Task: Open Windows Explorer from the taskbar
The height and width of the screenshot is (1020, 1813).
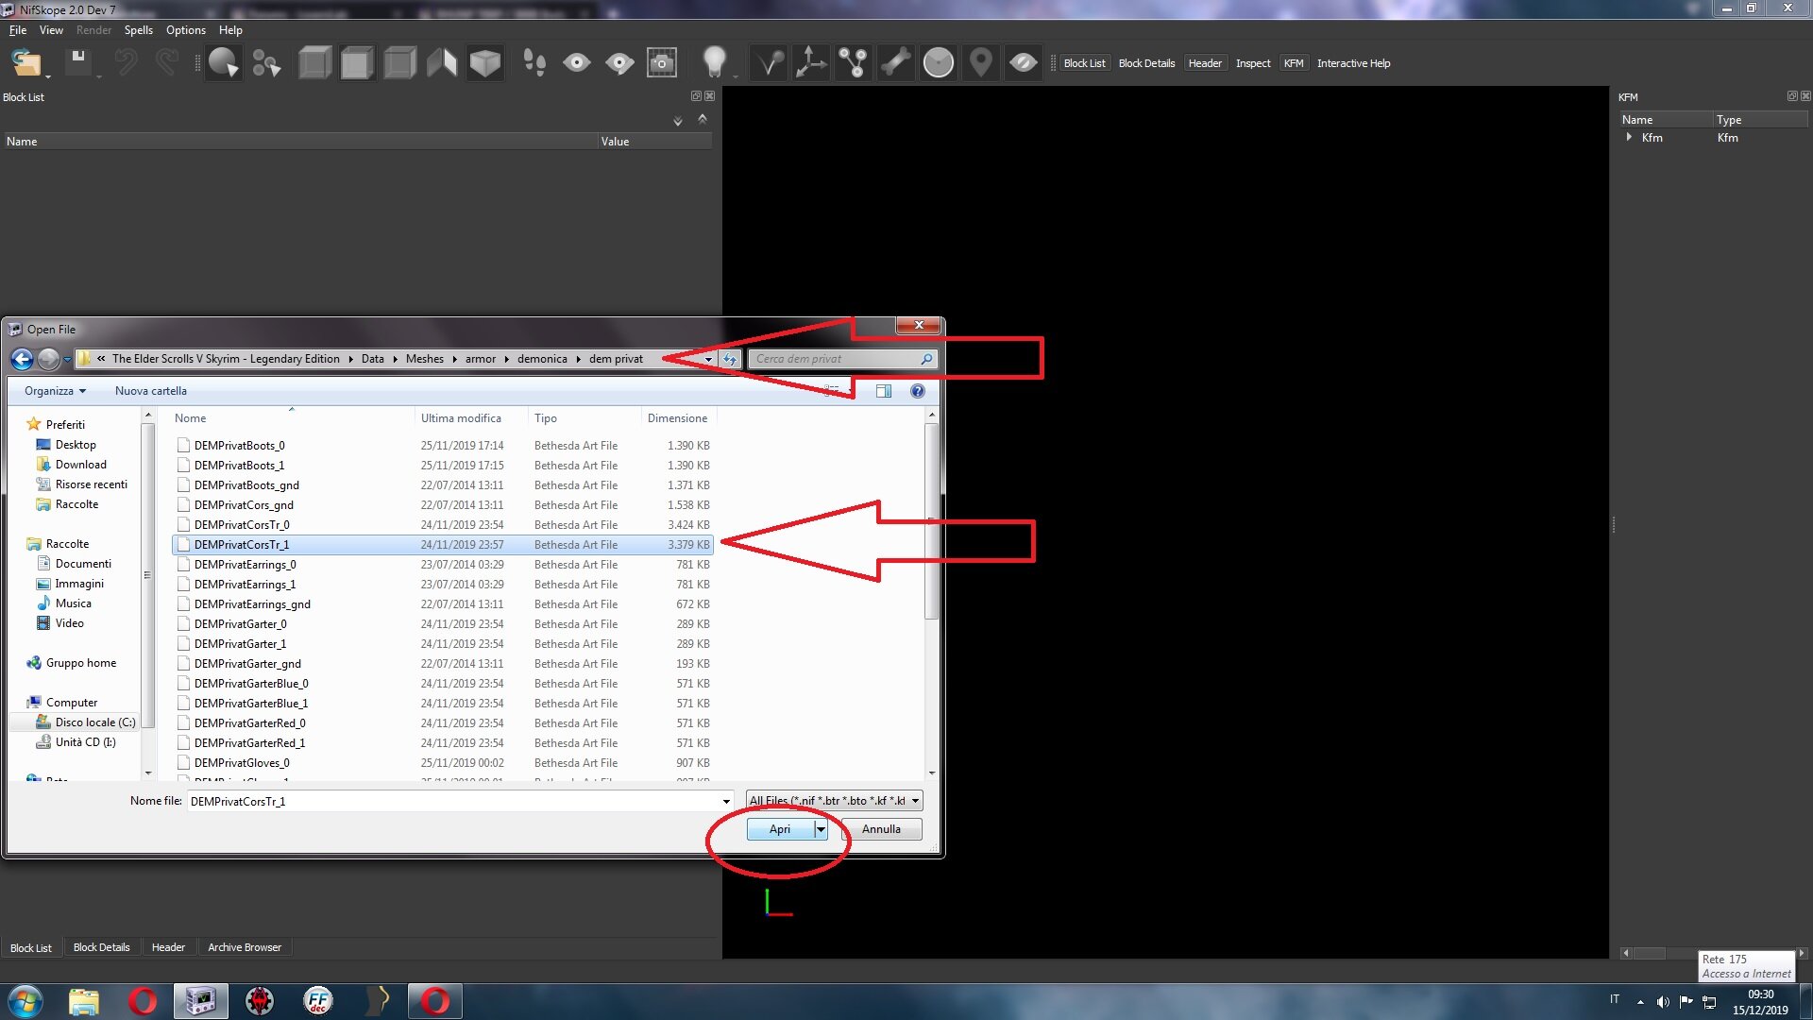Action: tap(84, 1001)
